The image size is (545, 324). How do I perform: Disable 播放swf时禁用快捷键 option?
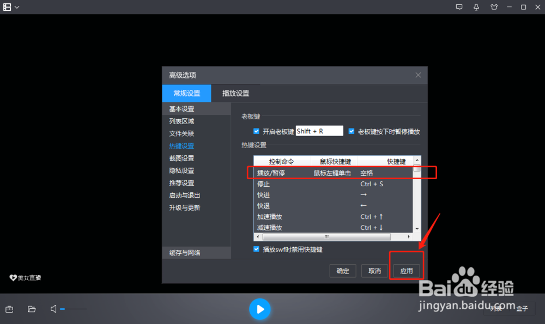tap(256, 249)
